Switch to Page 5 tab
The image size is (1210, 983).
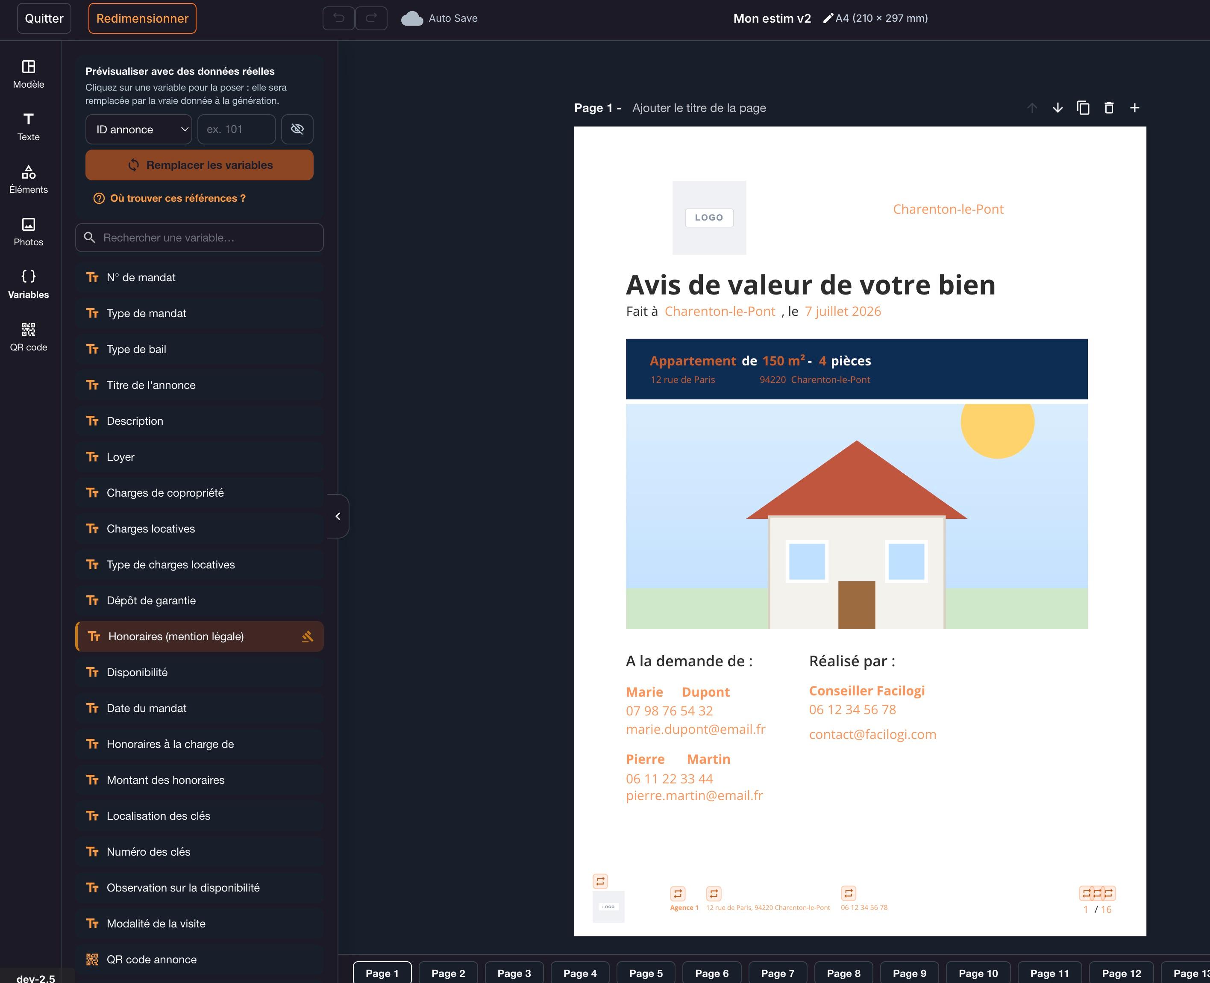click(646, 973)
